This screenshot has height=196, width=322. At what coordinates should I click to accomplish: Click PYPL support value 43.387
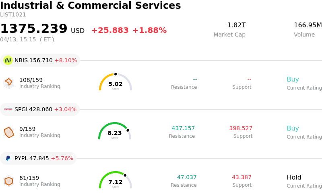(x=242, y=178)
